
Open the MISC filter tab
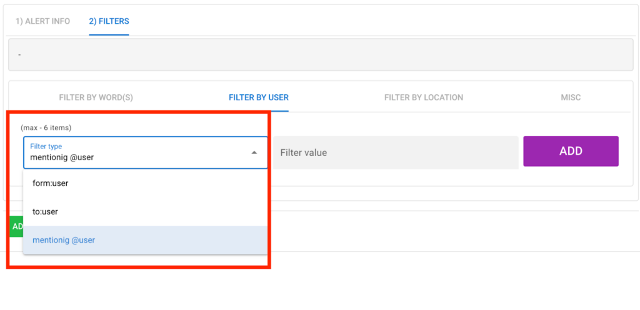(x=570, y=97)
